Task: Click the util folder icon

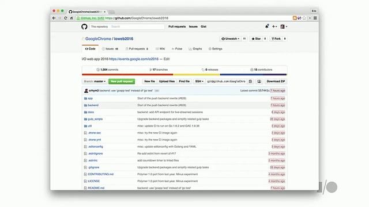Action: coord(85,126)
